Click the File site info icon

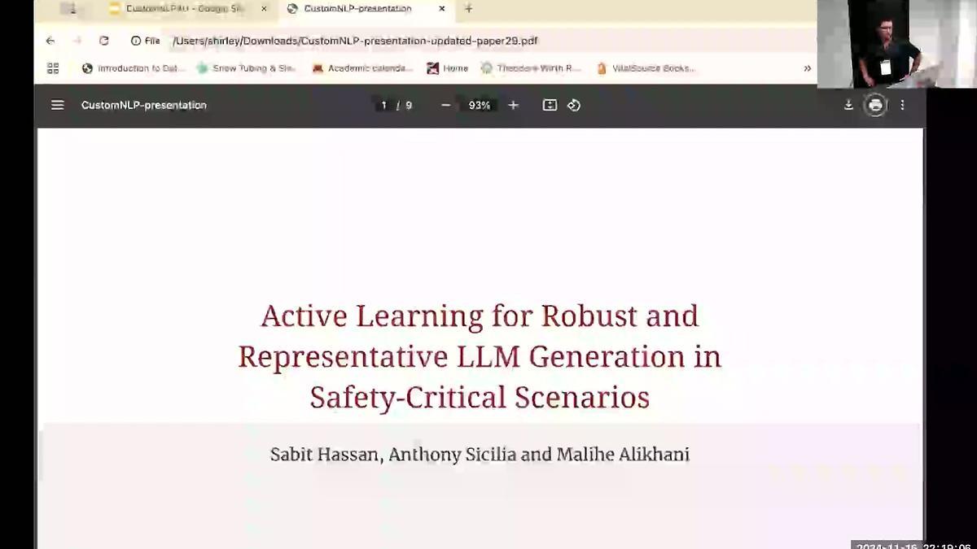(146, 41)
